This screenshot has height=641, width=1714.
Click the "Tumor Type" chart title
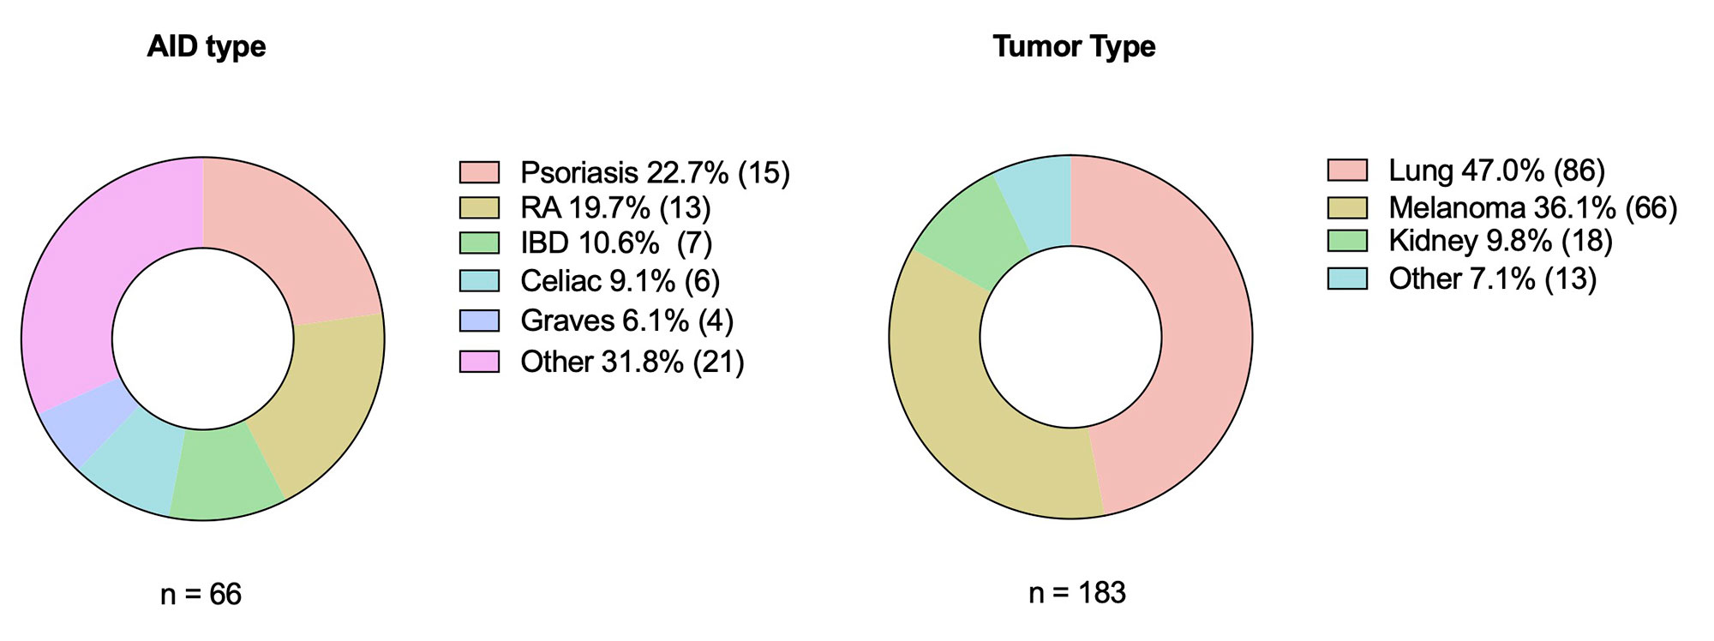pyautogui.click(x=1074, y=46)
